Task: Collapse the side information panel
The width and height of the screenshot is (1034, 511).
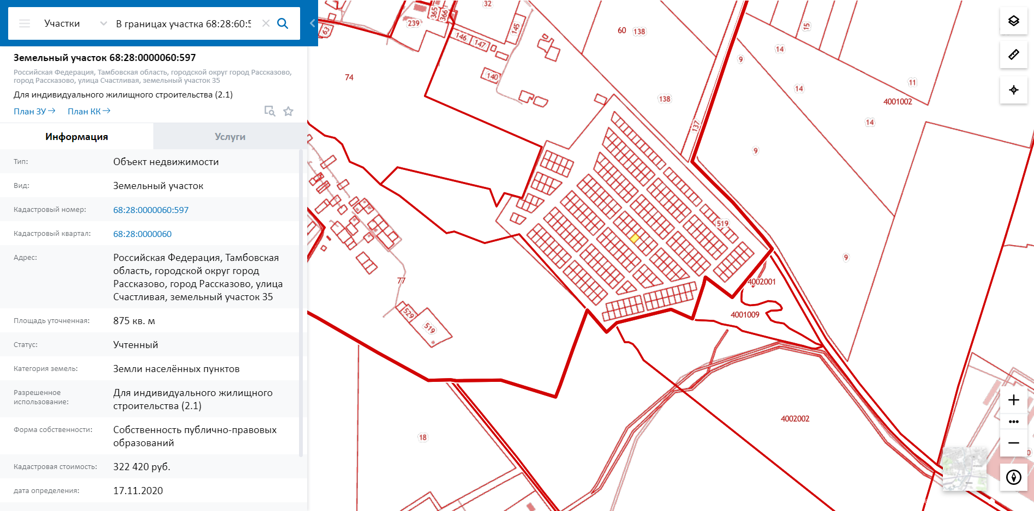Action: 312,23
